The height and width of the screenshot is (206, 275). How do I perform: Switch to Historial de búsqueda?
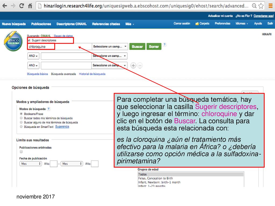(x=92, y=74)
